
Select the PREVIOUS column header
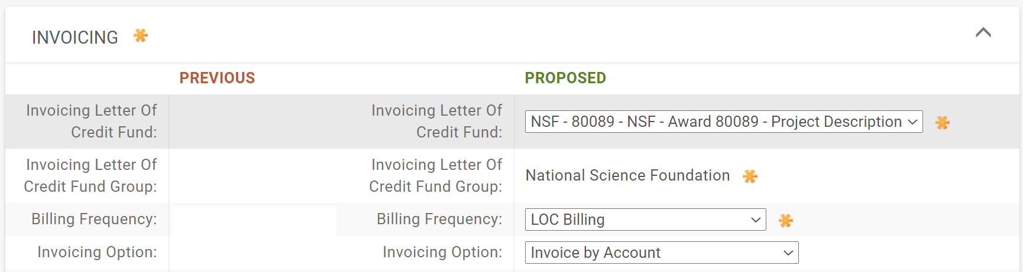point(217,78)
